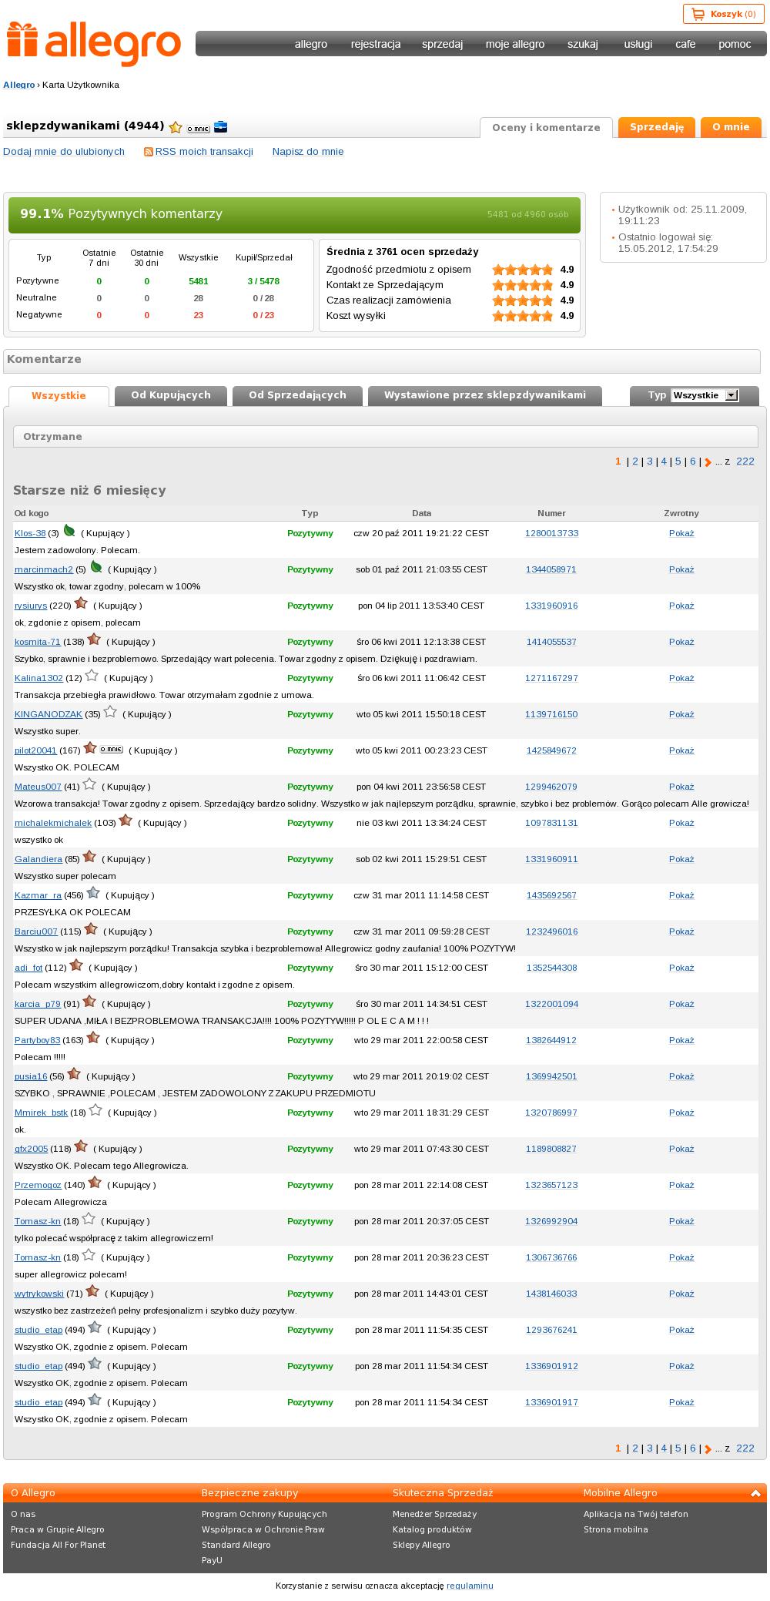Show comments 'Od Sprzedających'
The height and width of the screenshot is (1601, 770).
(297, 395)
